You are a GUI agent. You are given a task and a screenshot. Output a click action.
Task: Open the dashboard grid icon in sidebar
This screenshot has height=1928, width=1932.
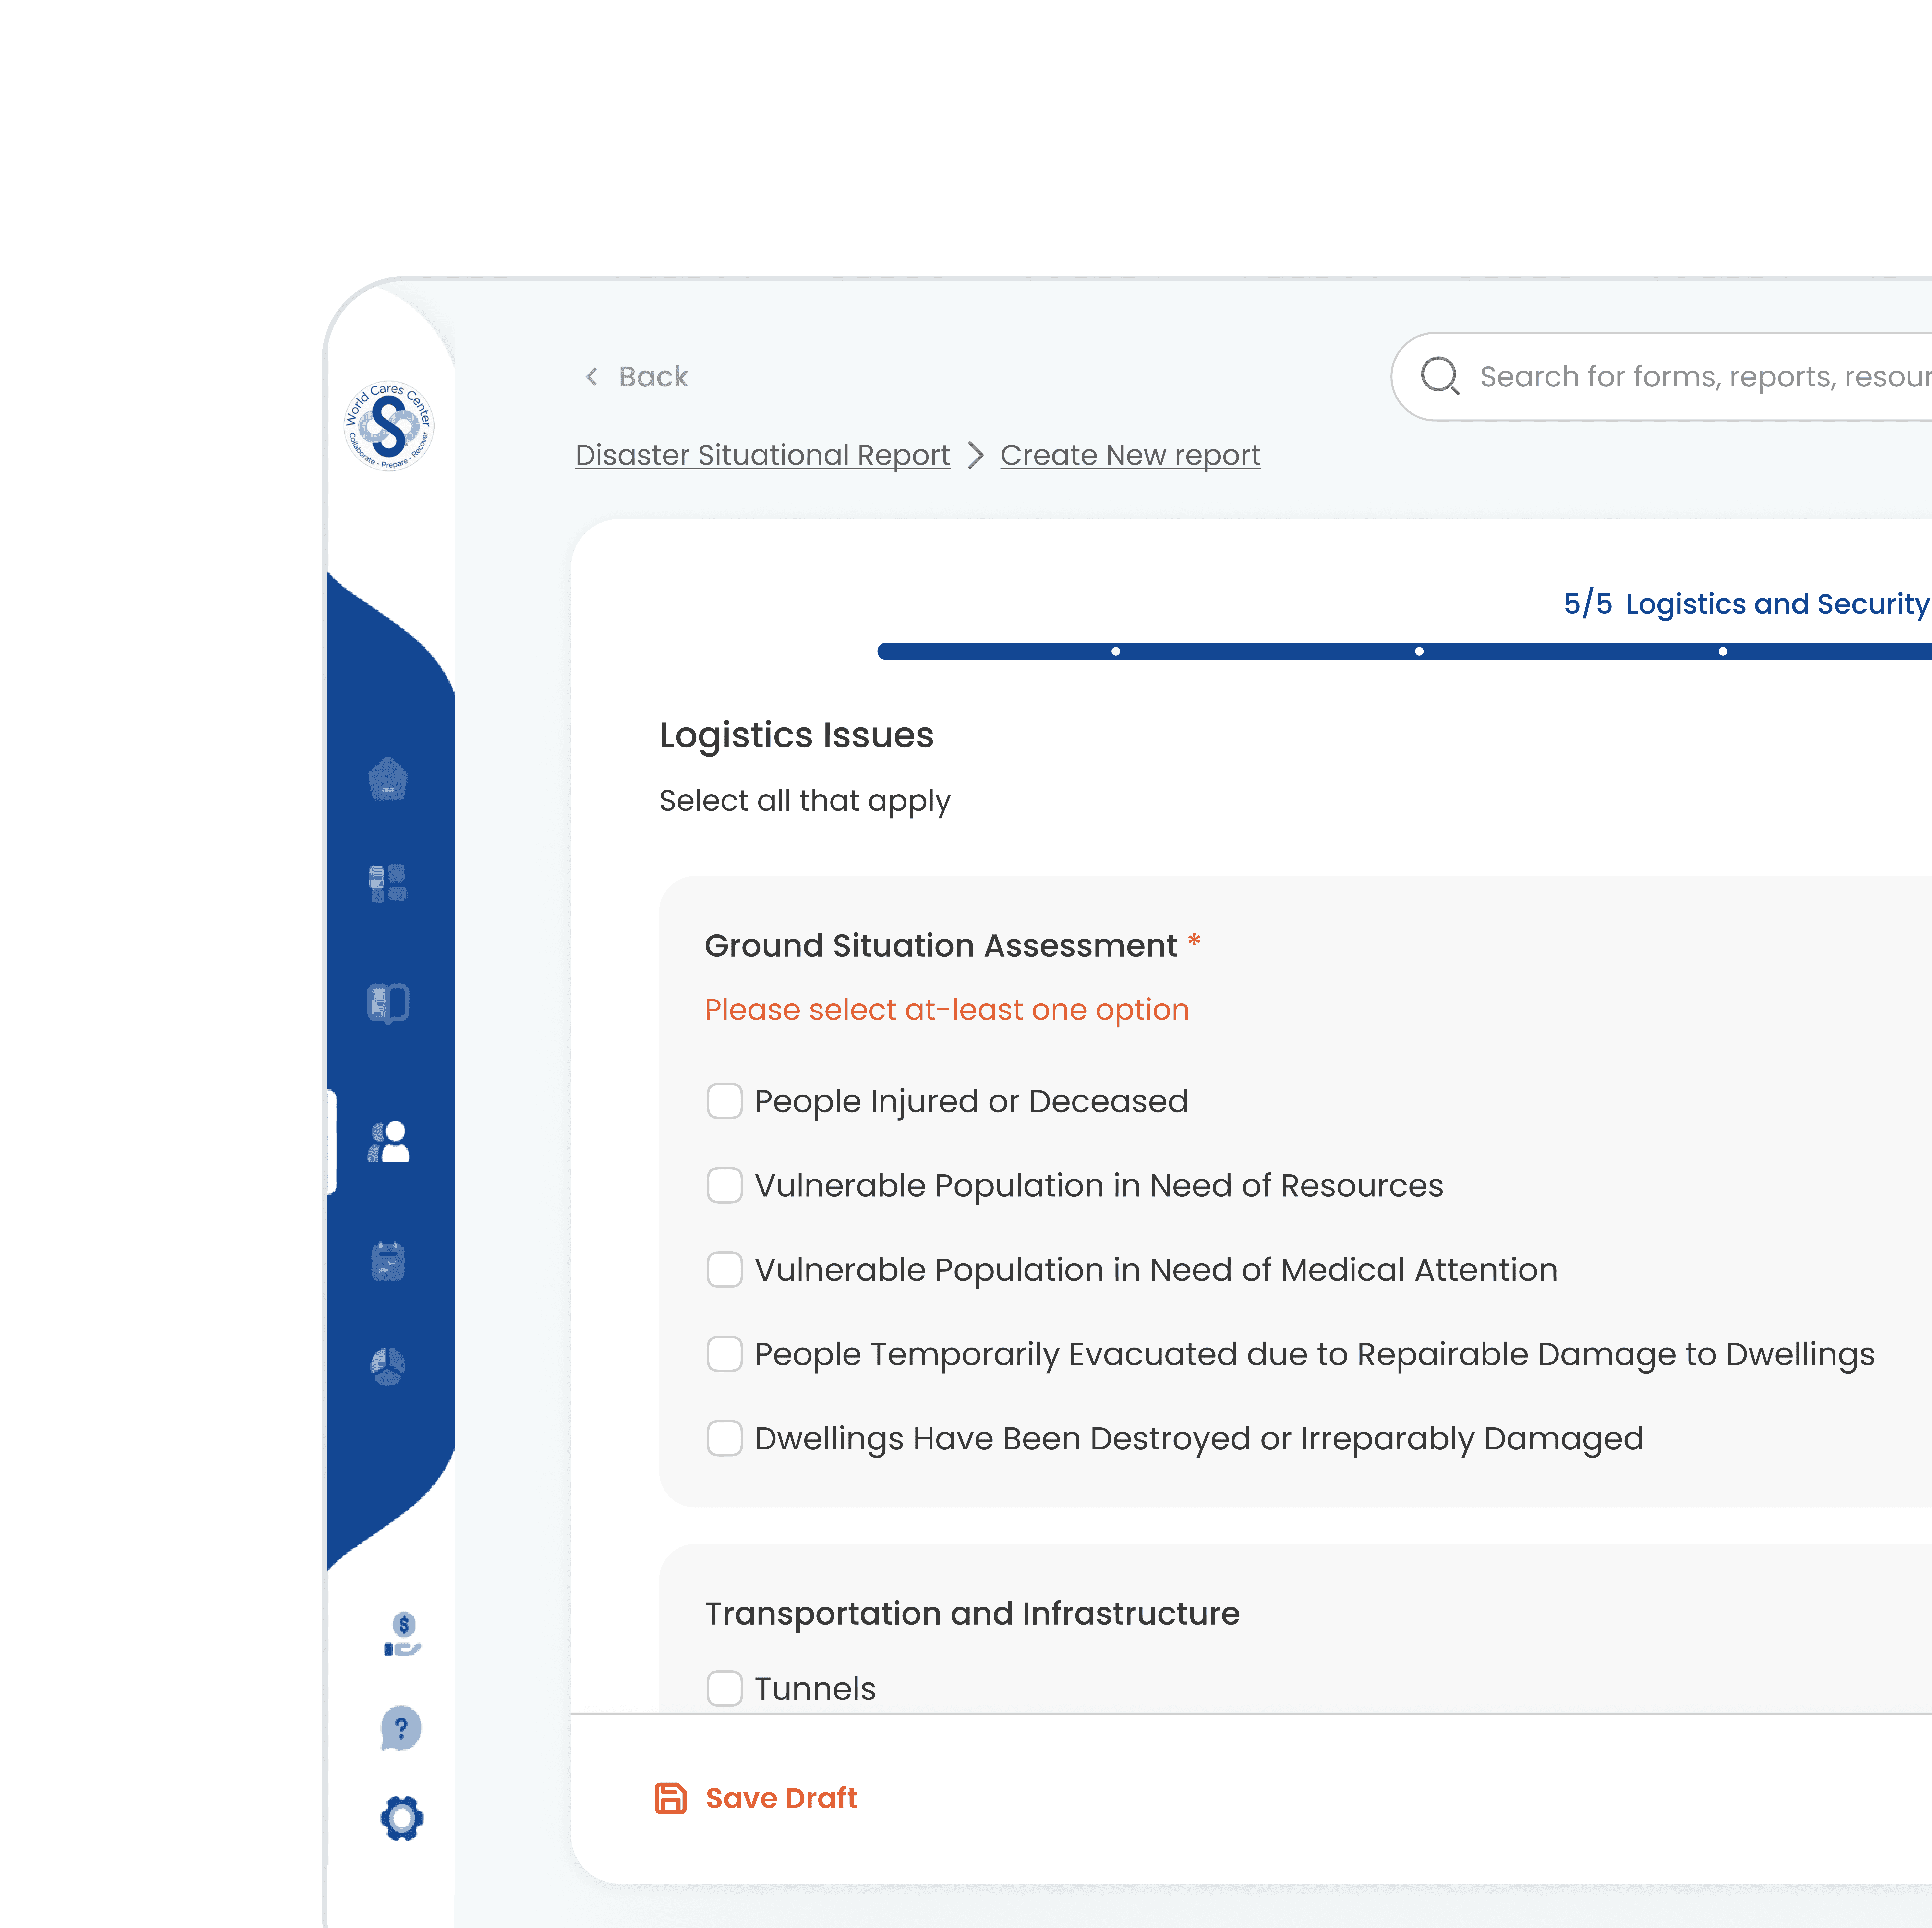click(x=388, y=883)
